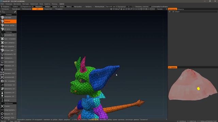This screenshot has height=122, width=218.
Task: Select Зоны radio button
Action: point(59,7)
